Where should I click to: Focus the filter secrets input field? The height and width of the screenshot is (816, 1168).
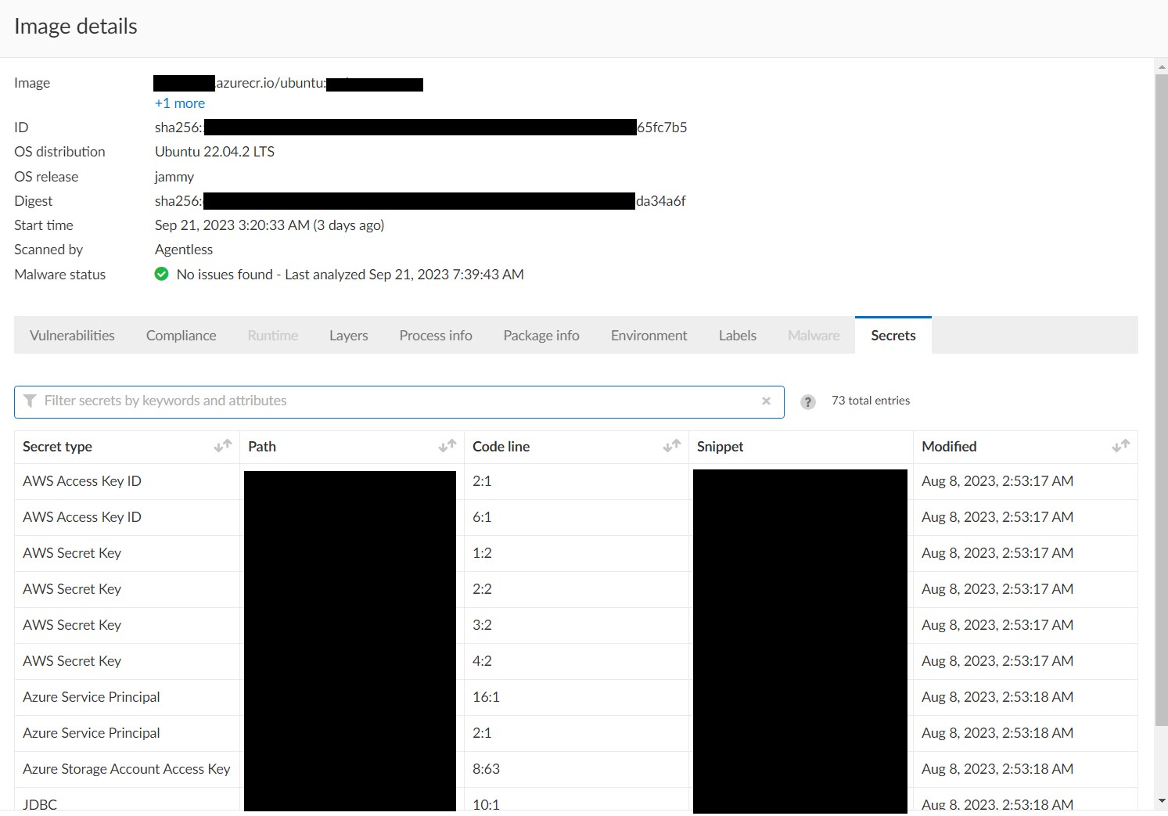click(399, 401)
